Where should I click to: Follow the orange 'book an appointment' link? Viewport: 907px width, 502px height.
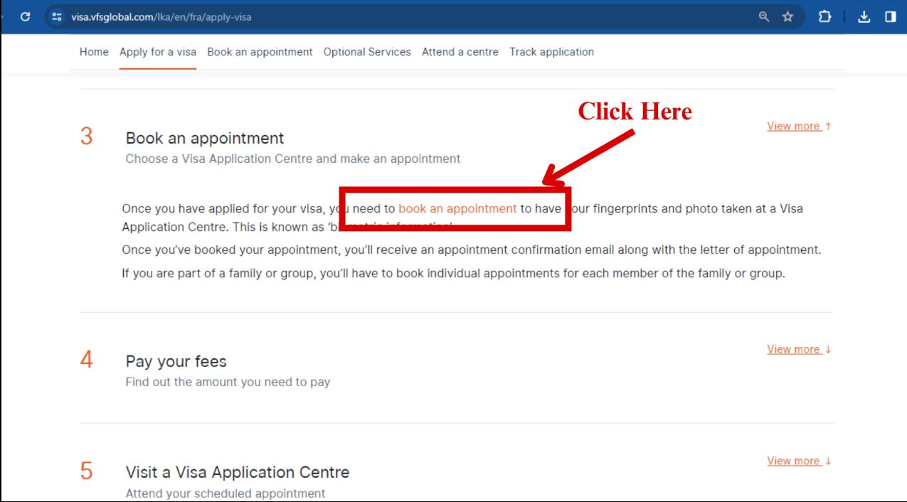click(457, 209)
